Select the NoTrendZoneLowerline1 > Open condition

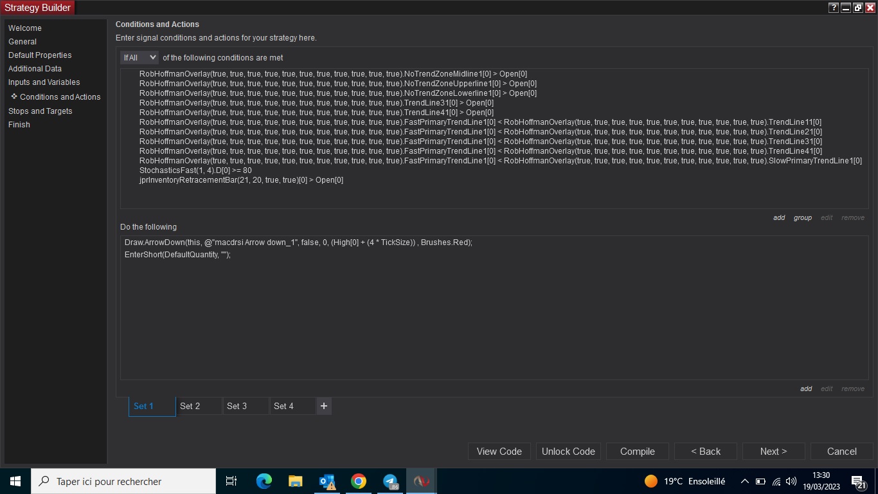(338, 93)
